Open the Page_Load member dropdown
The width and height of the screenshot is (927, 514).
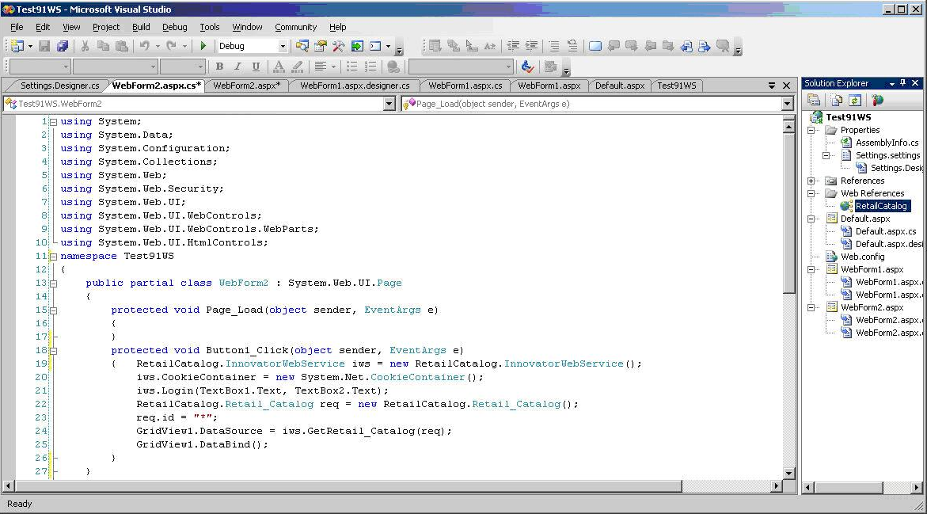787,104
